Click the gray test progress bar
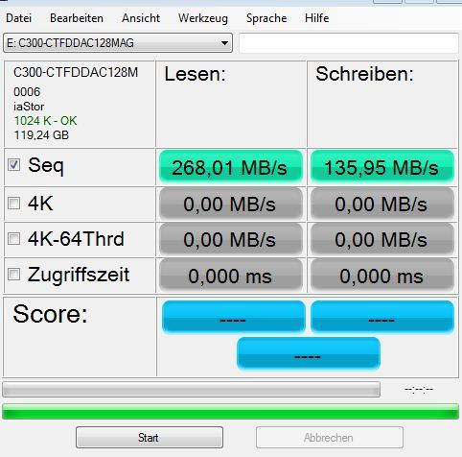 click(x=191, y=389)
